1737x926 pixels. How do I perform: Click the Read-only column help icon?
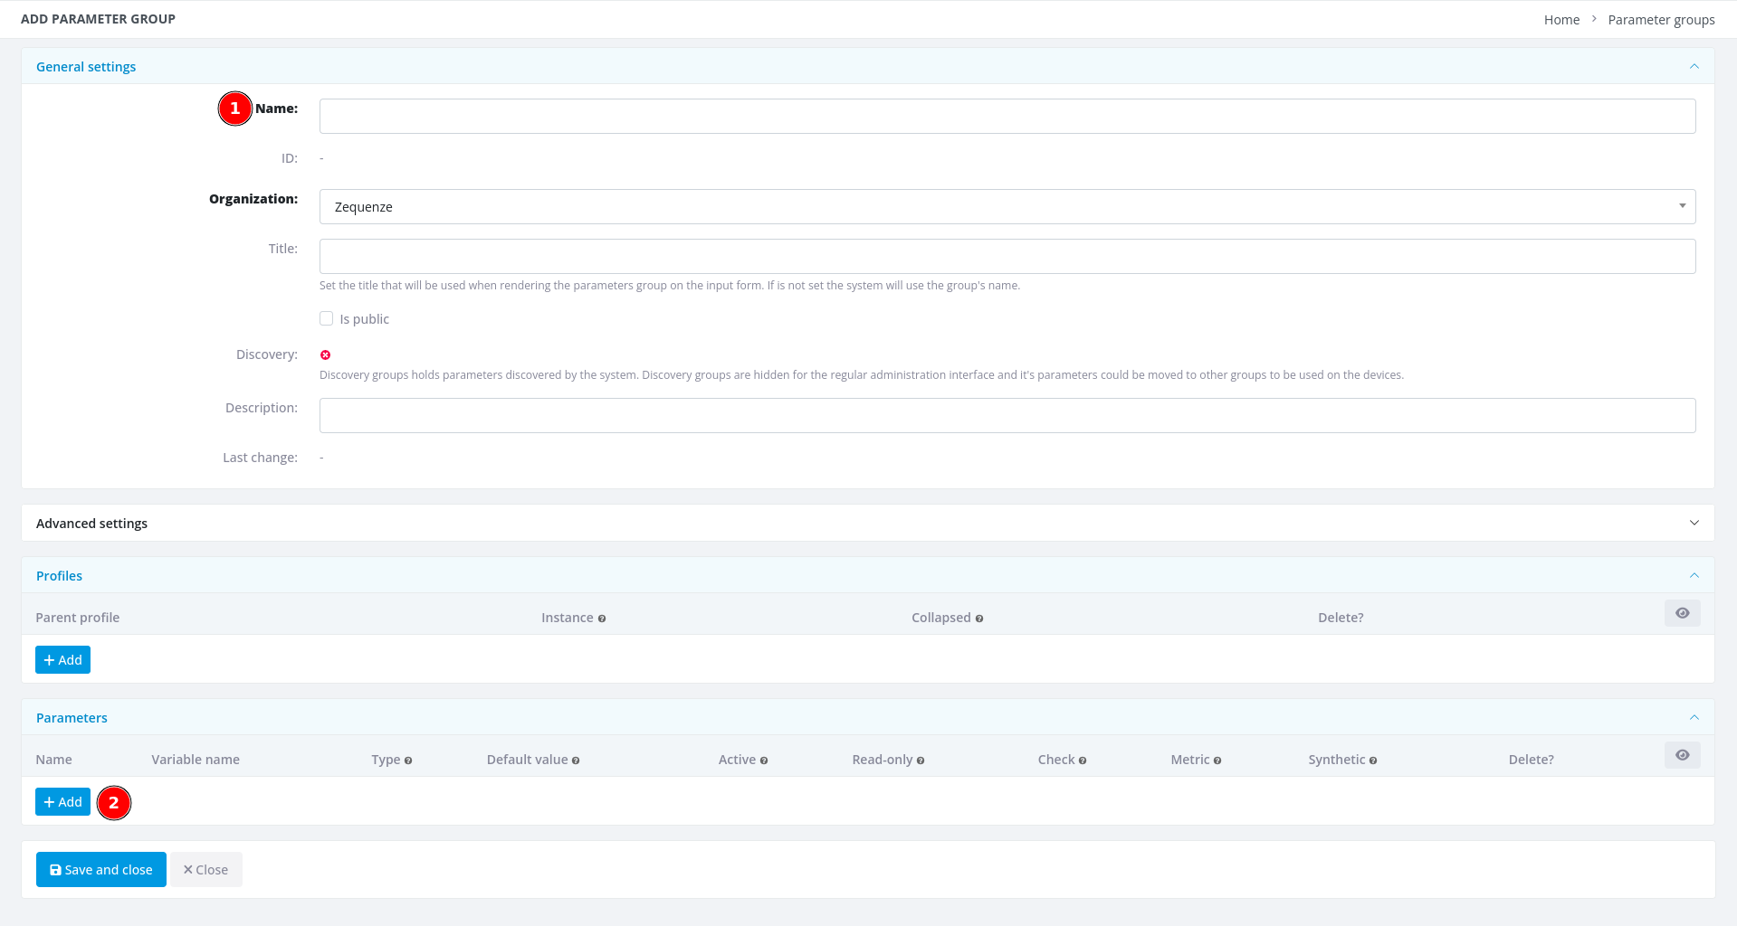point(921,761)
